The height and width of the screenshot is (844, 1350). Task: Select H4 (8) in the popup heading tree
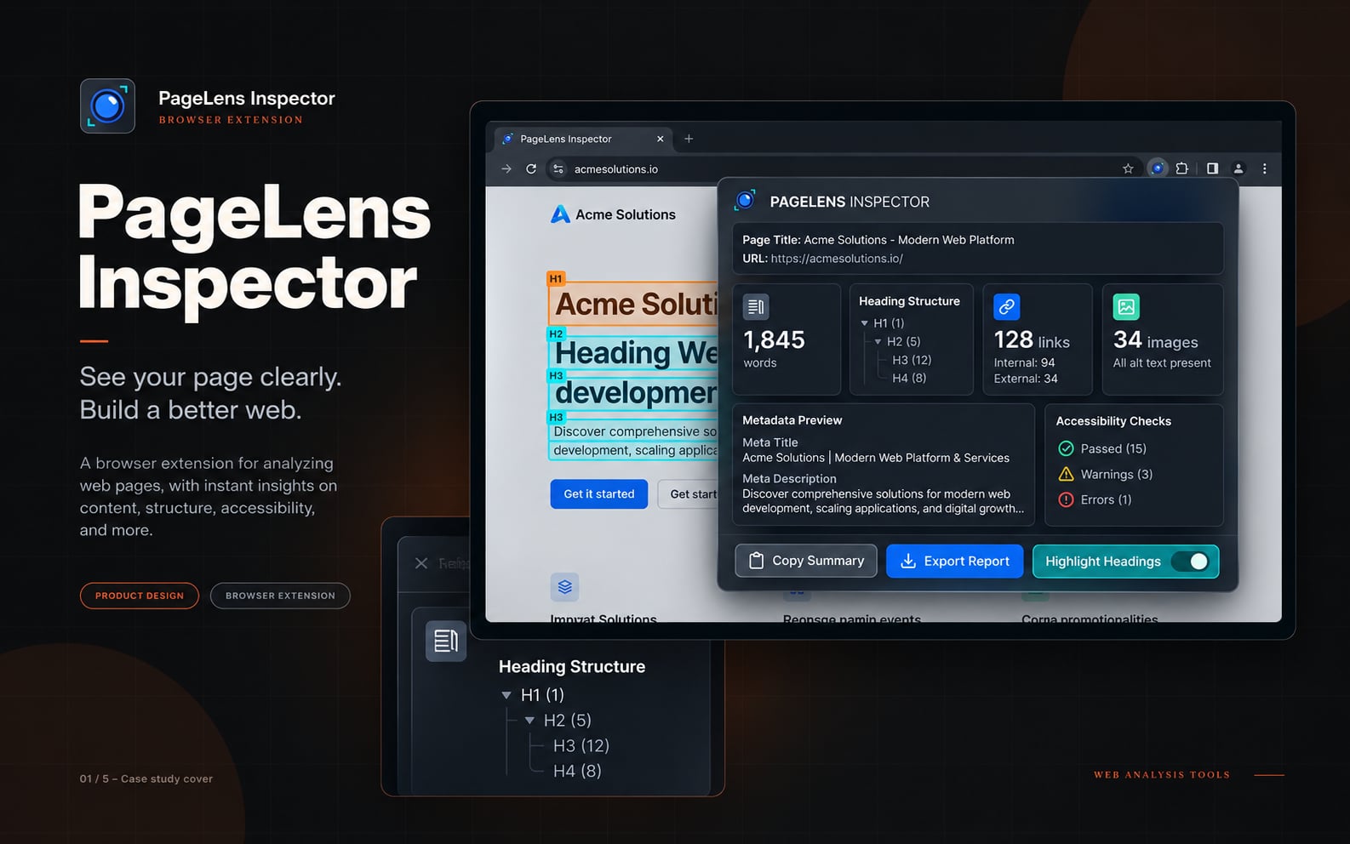909,378
